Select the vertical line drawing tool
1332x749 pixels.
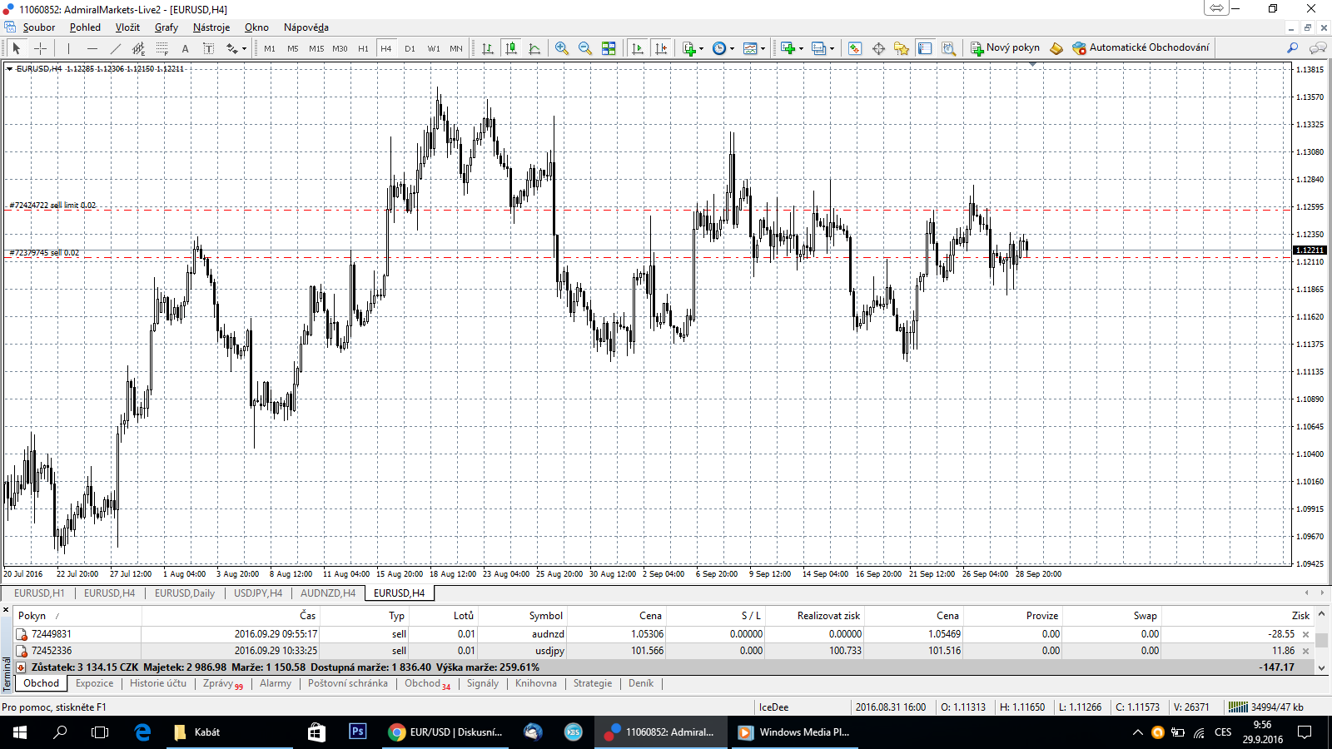coord(69,48)
